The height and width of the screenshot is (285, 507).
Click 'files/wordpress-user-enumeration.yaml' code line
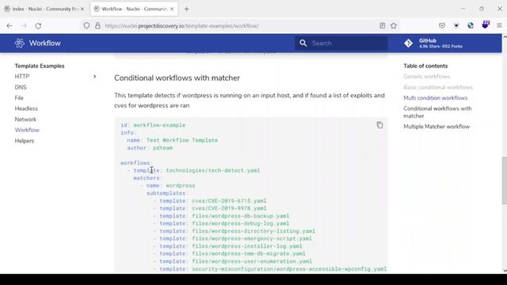click(252, 261)
